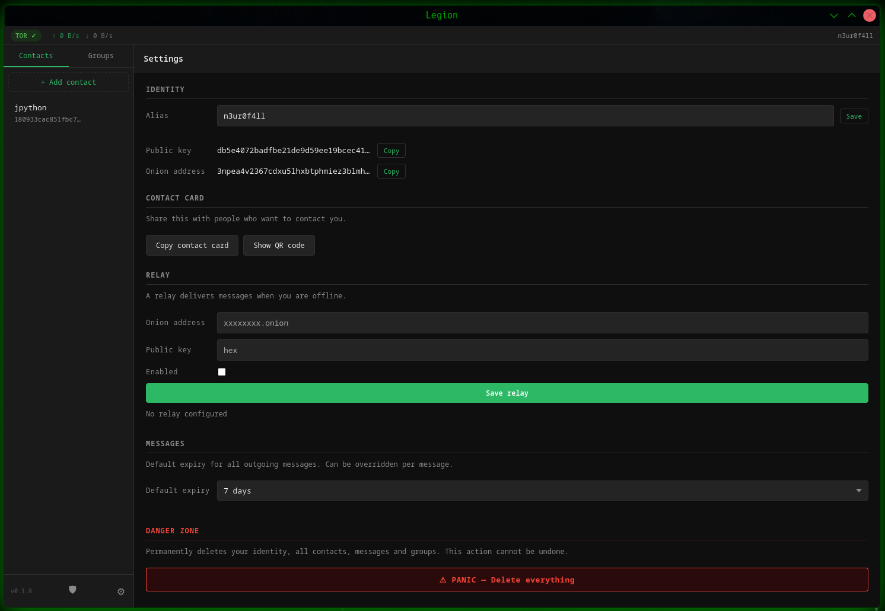Switch to the Contacts tab
This screenshot has height=611, width=885.
click(36, 56)
